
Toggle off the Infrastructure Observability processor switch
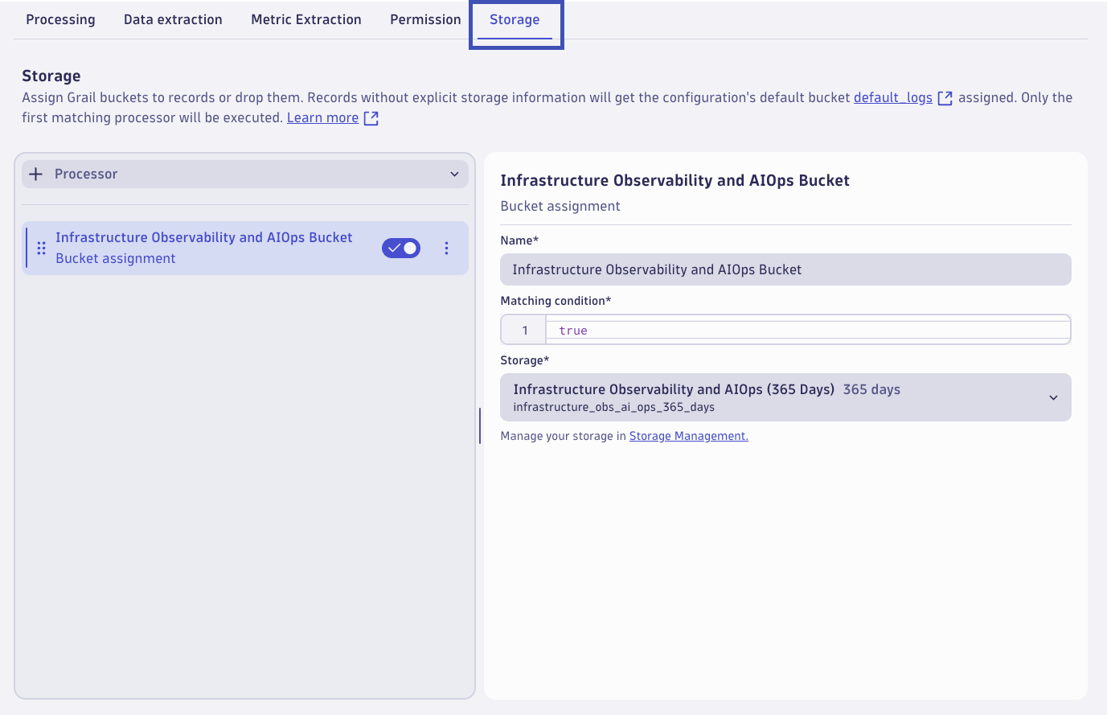[401, 248]
